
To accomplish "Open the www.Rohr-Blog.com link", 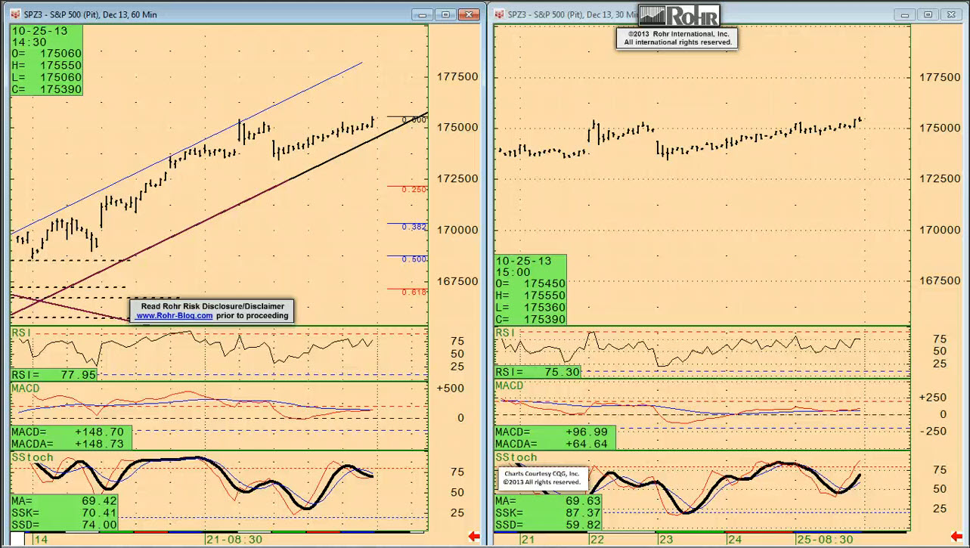I will point(175,316).
